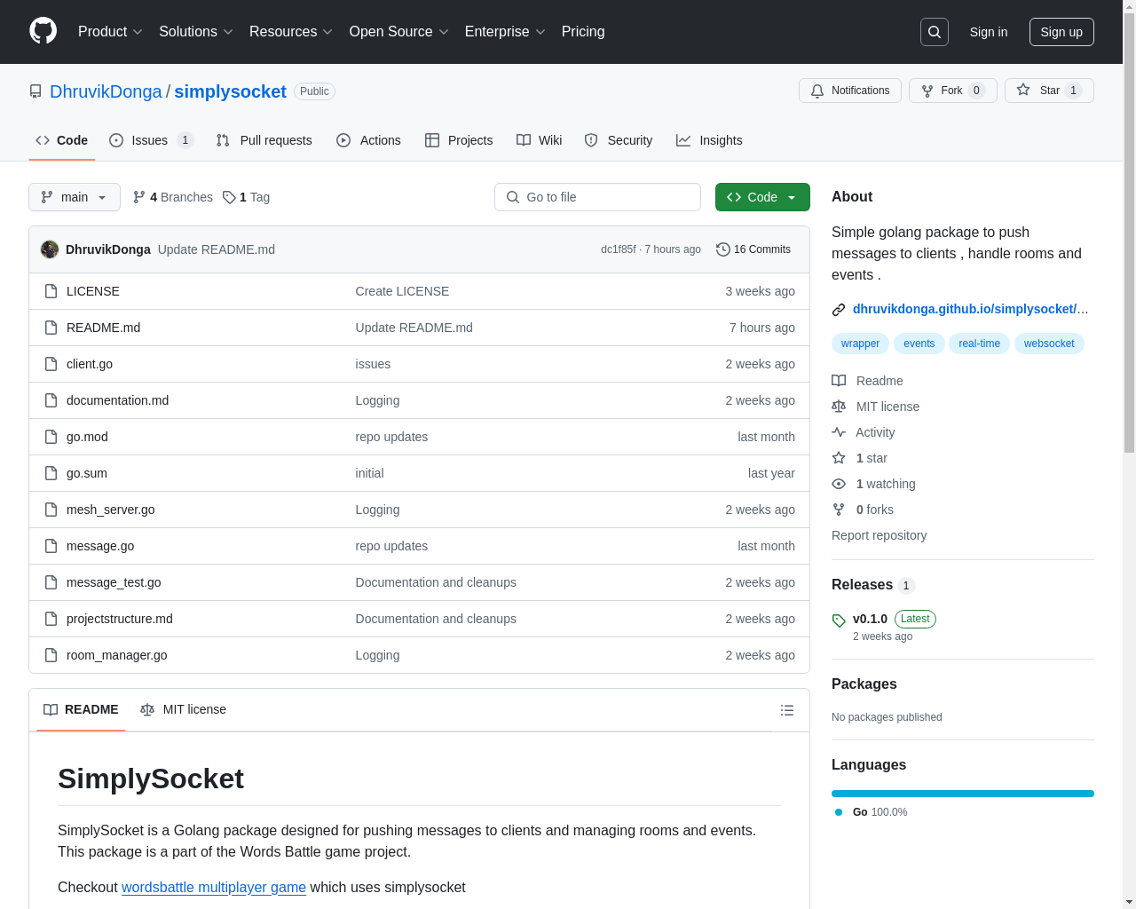Switch to the Projects tab
Image resolution: width=1136 pixels, height=909 pixels.
tap(459, 140)
